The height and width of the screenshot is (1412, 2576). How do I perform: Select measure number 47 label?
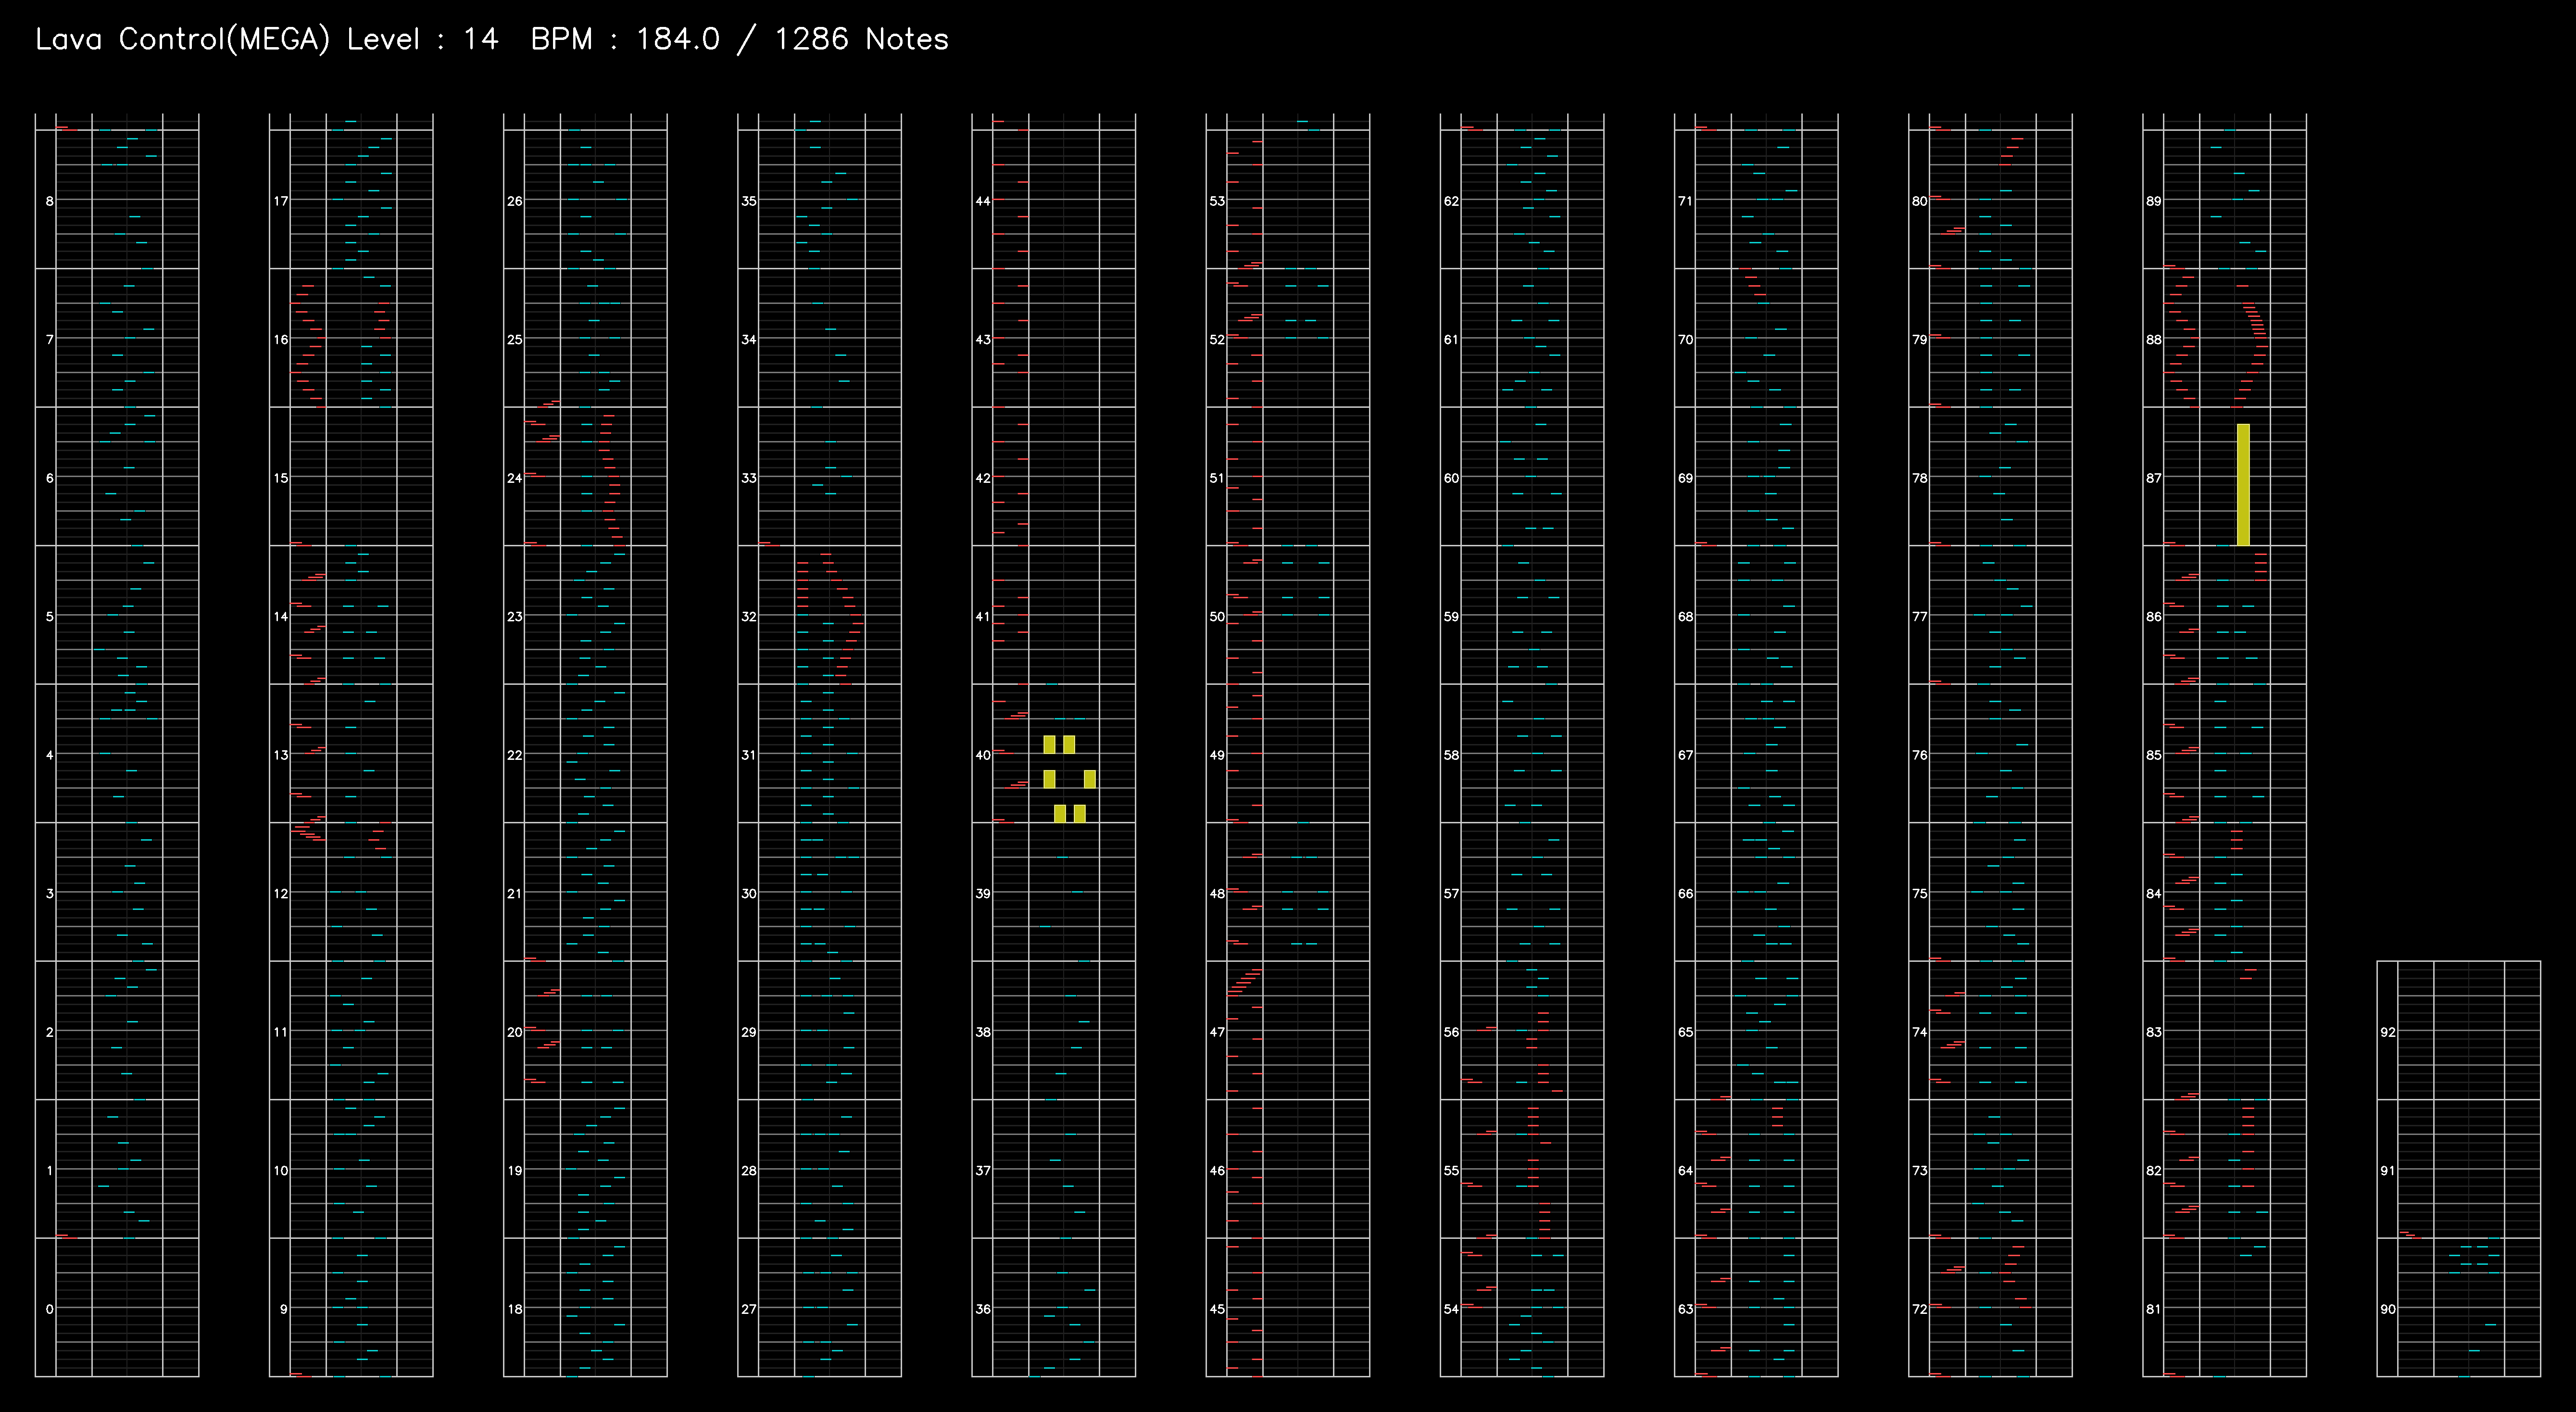tap(1217, 1032)
